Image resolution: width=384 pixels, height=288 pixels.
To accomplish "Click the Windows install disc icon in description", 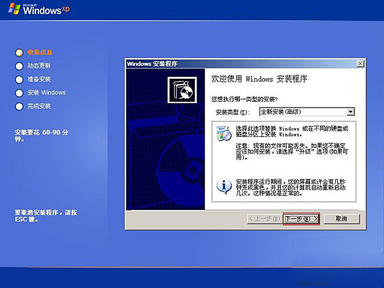I will [x=223, y=133].
